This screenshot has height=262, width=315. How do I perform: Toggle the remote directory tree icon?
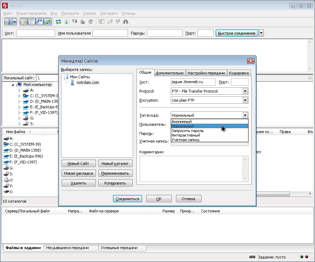click(x=40, y=22)
